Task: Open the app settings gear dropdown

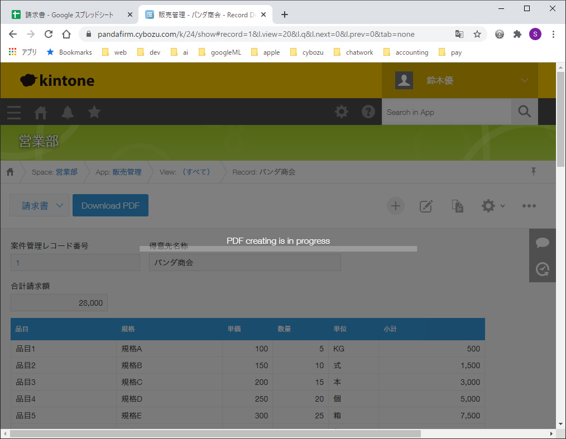Action: coord(492,206)
